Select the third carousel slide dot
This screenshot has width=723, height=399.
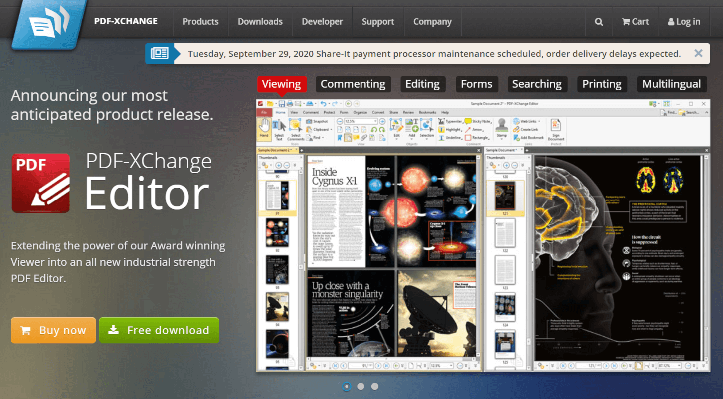point(374,386)
